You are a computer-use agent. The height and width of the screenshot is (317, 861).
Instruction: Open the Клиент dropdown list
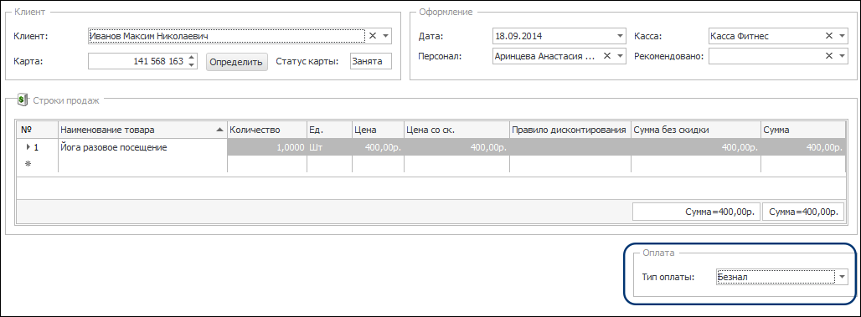coord(385,36)
